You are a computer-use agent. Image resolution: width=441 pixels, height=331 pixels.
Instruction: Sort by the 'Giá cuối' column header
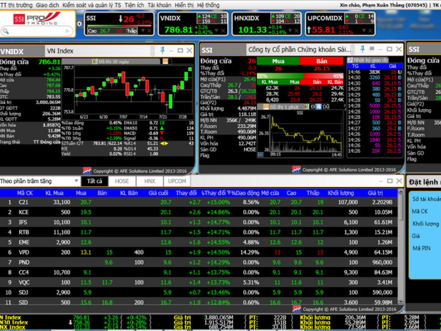[x=158, y=193]
